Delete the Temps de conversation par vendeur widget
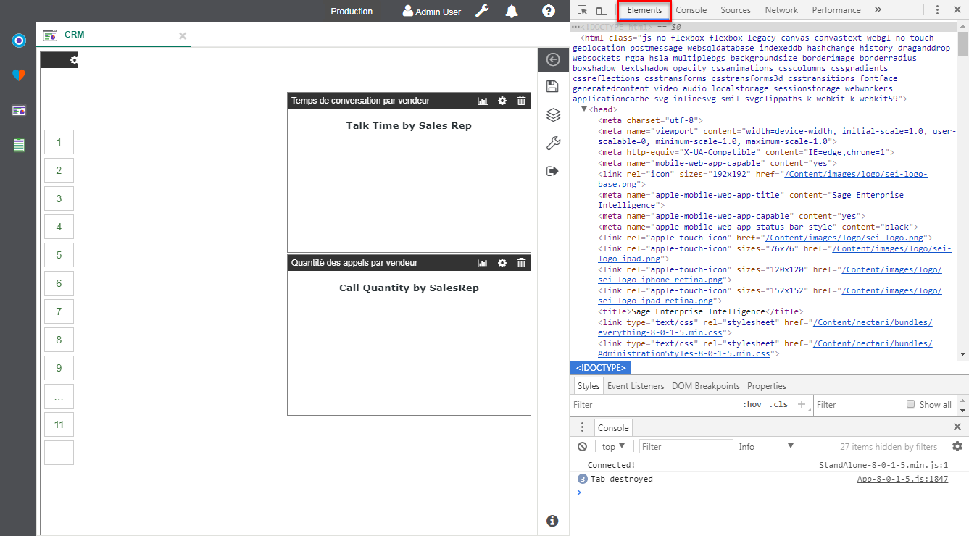Viewport: 969px width, 536px height. pos(521,101)
